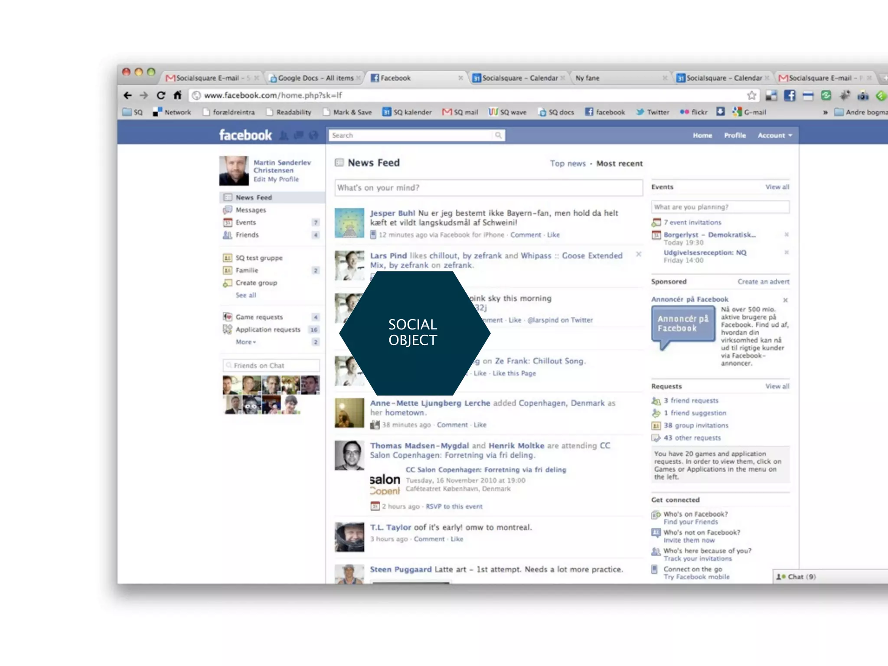Open the Chat (9) bar
This screenshot has height=666, width=888.
(801, 577)
